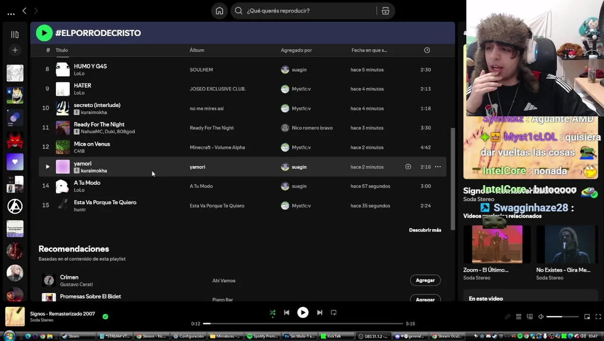Viewport: 604px width, 341px height.
Task: Open Liked Songs heart in sidebar
Action: pos(15,162)
